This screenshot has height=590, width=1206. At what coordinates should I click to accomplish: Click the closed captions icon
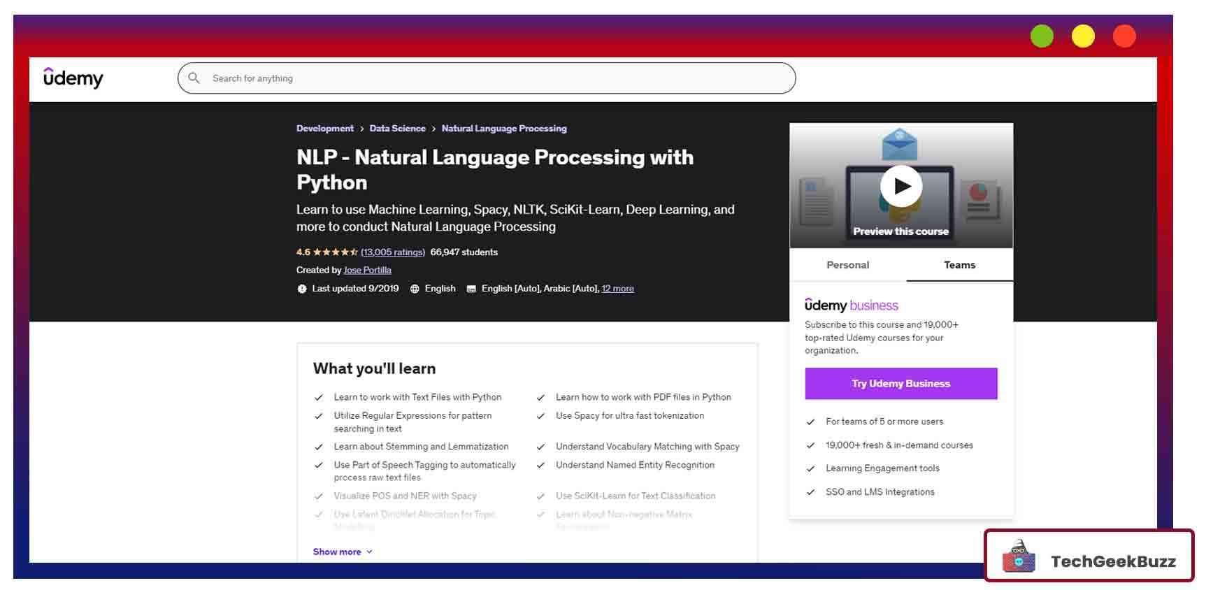(x=471, y=289)
